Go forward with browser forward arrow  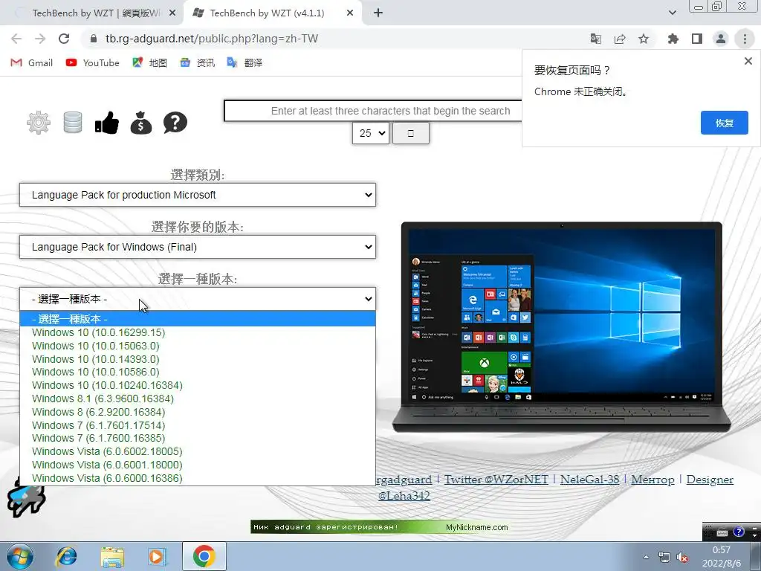[40, 39]
